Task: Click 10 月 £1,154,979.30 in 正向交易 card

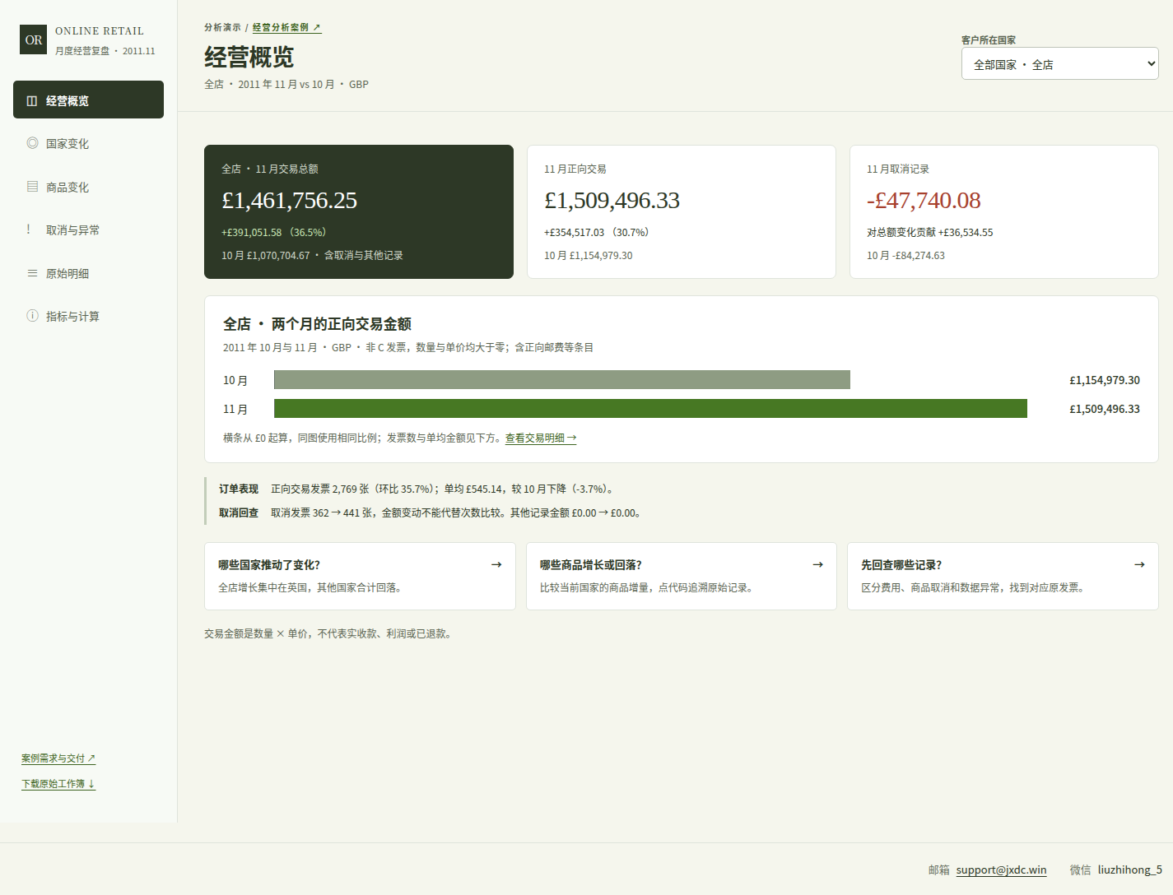Action: coord(588,256)
